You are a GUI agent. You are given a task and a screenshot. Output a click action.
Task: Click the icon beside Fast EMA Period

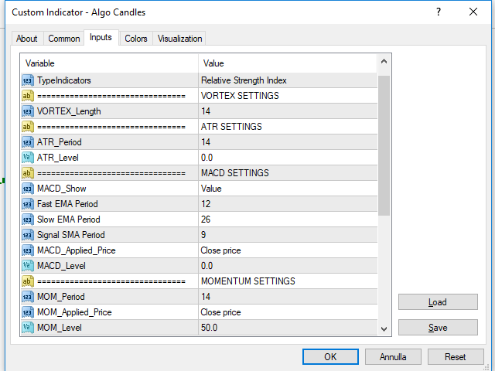click(x=27, y=204)
